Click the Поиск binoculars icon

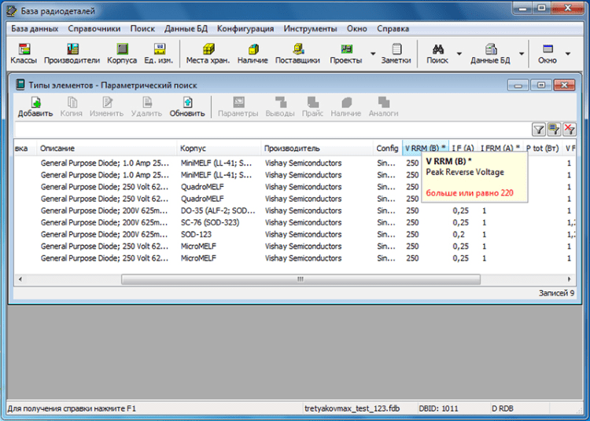click(437, 53)
